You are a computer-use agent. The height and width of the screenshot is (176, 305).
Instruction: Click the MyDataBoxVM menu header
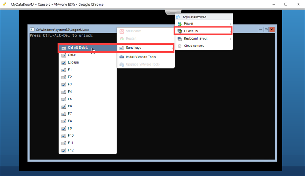[204, 17]
